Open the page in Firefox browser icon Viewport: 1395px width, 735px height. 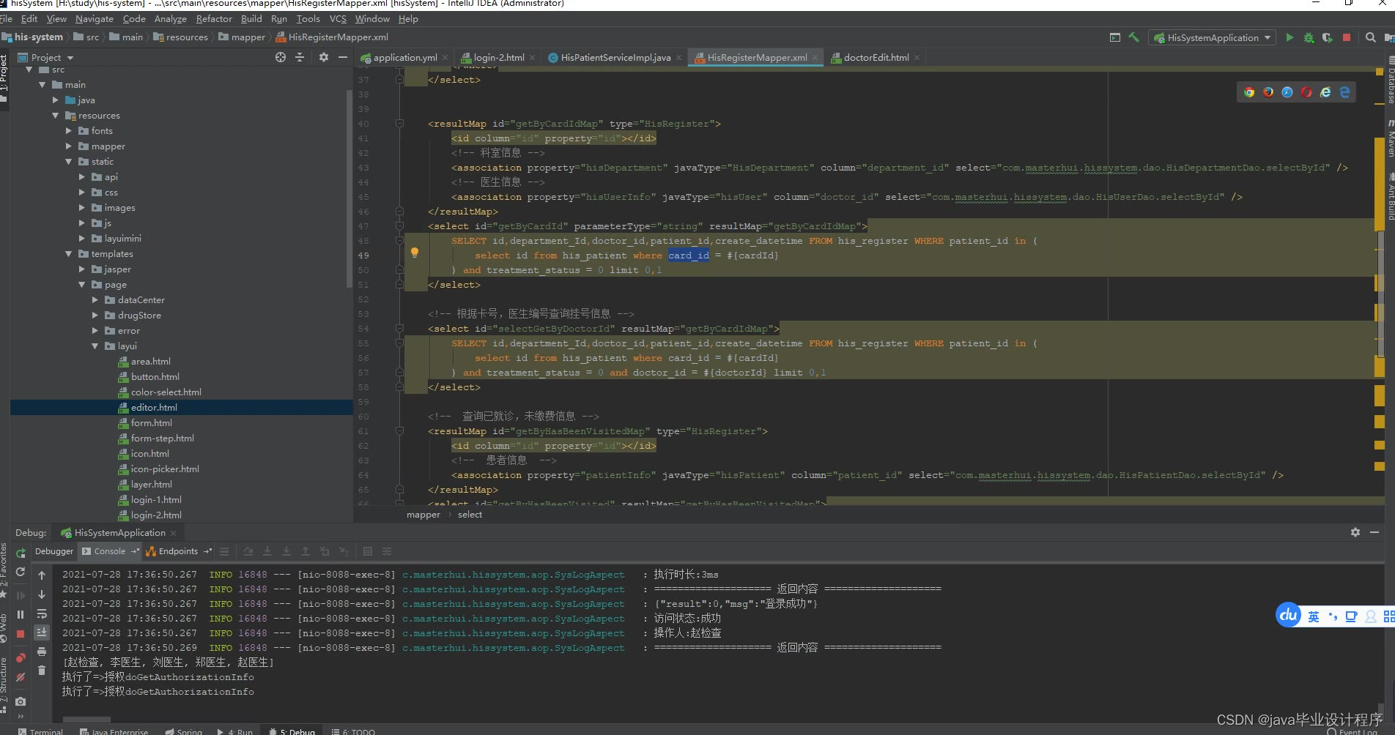click(x=1268, y=92)
